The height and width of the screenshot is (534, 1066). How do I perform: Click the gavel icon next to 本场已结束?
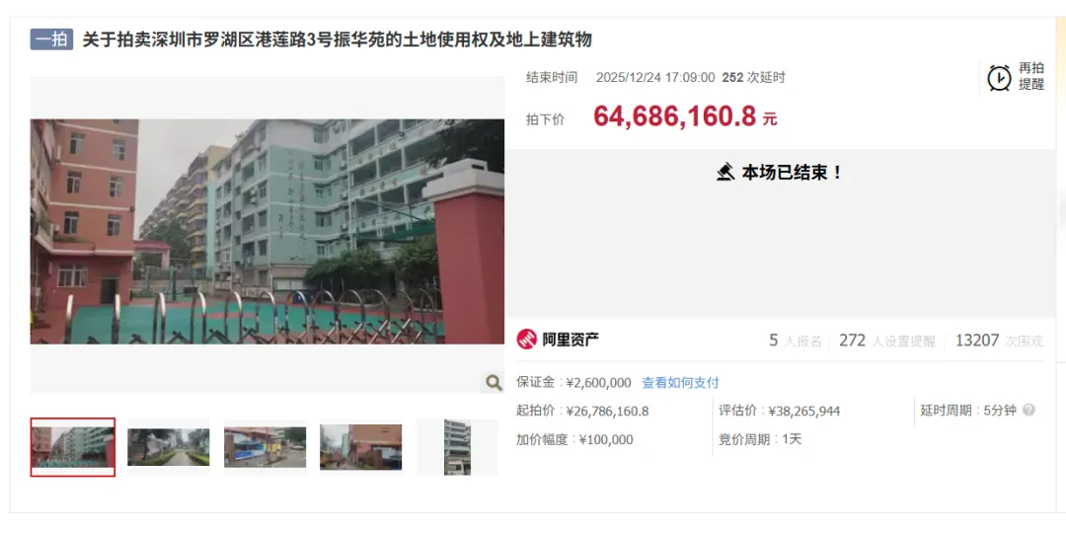click(x=725, y=172)
